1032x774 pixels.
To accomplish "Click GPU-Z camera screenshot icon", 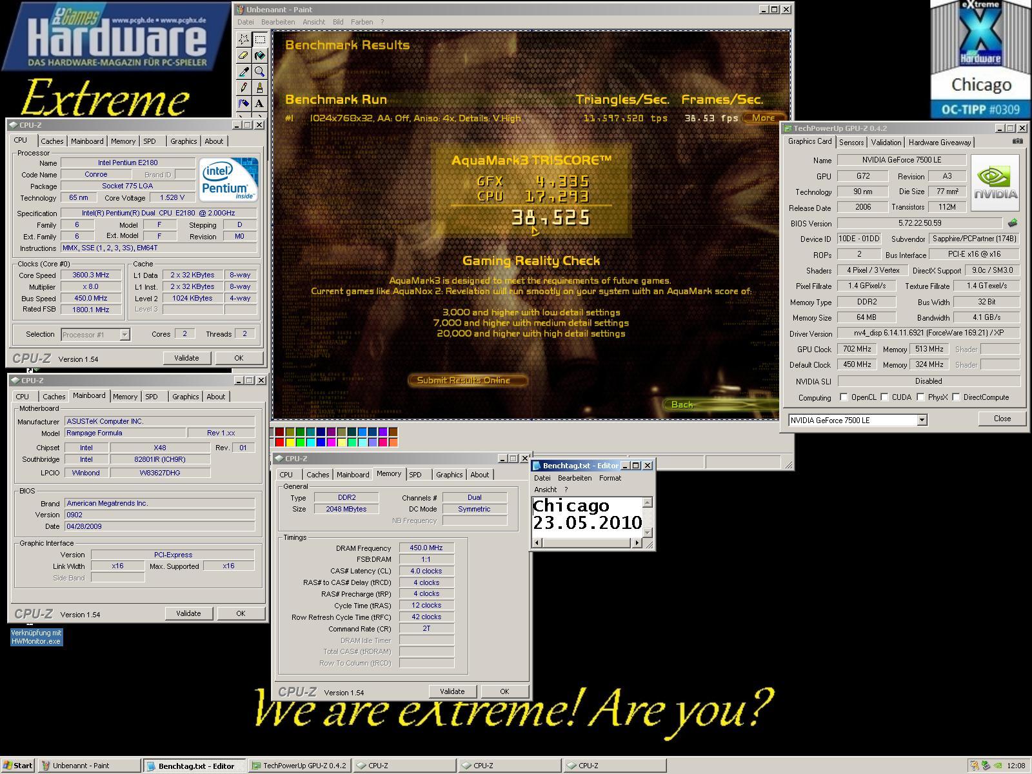I will pos(1017,141).
